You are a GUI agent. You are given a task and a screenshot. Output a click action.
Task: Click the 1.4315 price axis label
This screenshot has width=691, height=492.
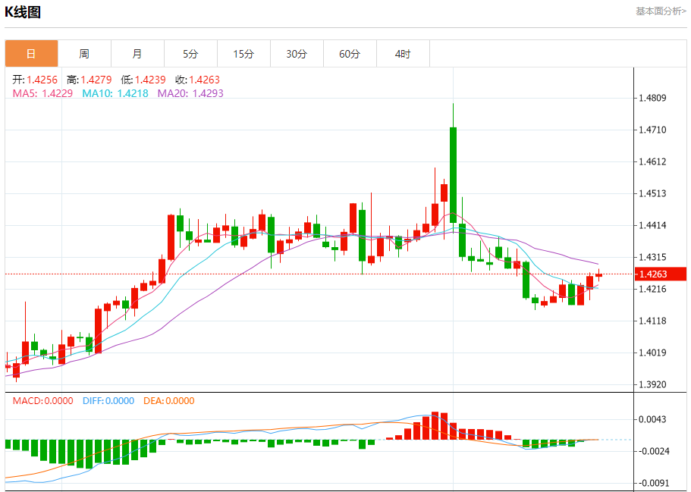(652, 257)
